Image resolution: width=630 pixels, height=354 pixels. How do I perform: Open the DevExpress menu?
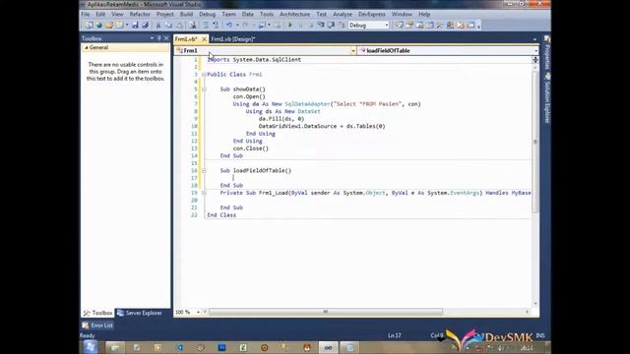[x=372, y=14]
